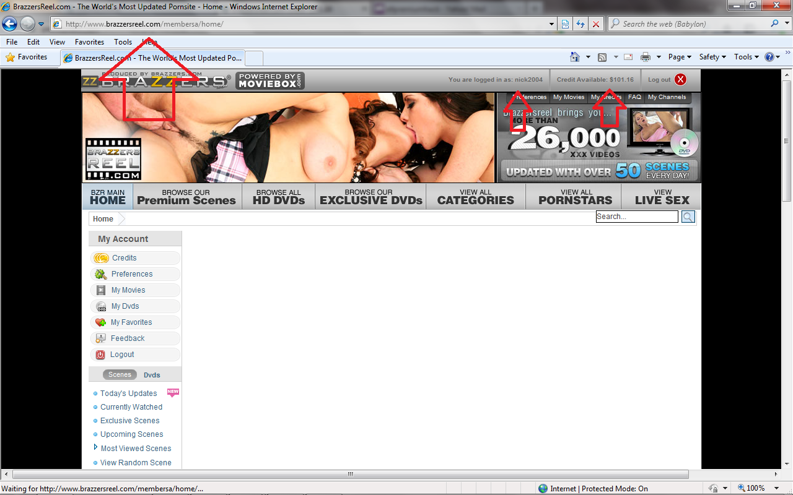The image size is (793, 495).
Task: Click the FAQ link in top bar
Action: [634, 97]
